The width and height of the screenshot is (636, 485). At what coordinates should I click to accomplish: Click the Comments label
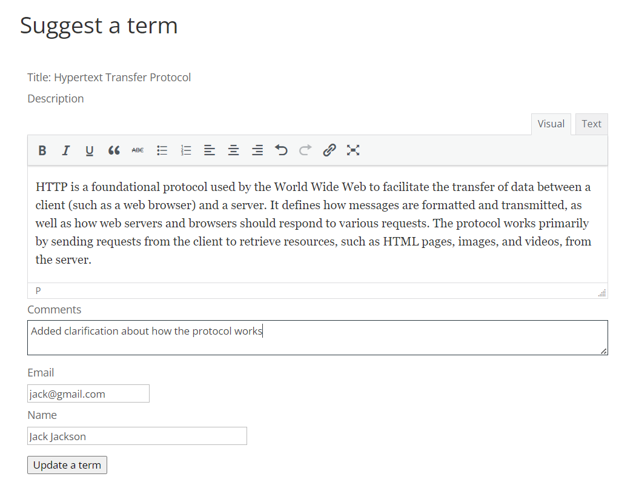(55, 310)
